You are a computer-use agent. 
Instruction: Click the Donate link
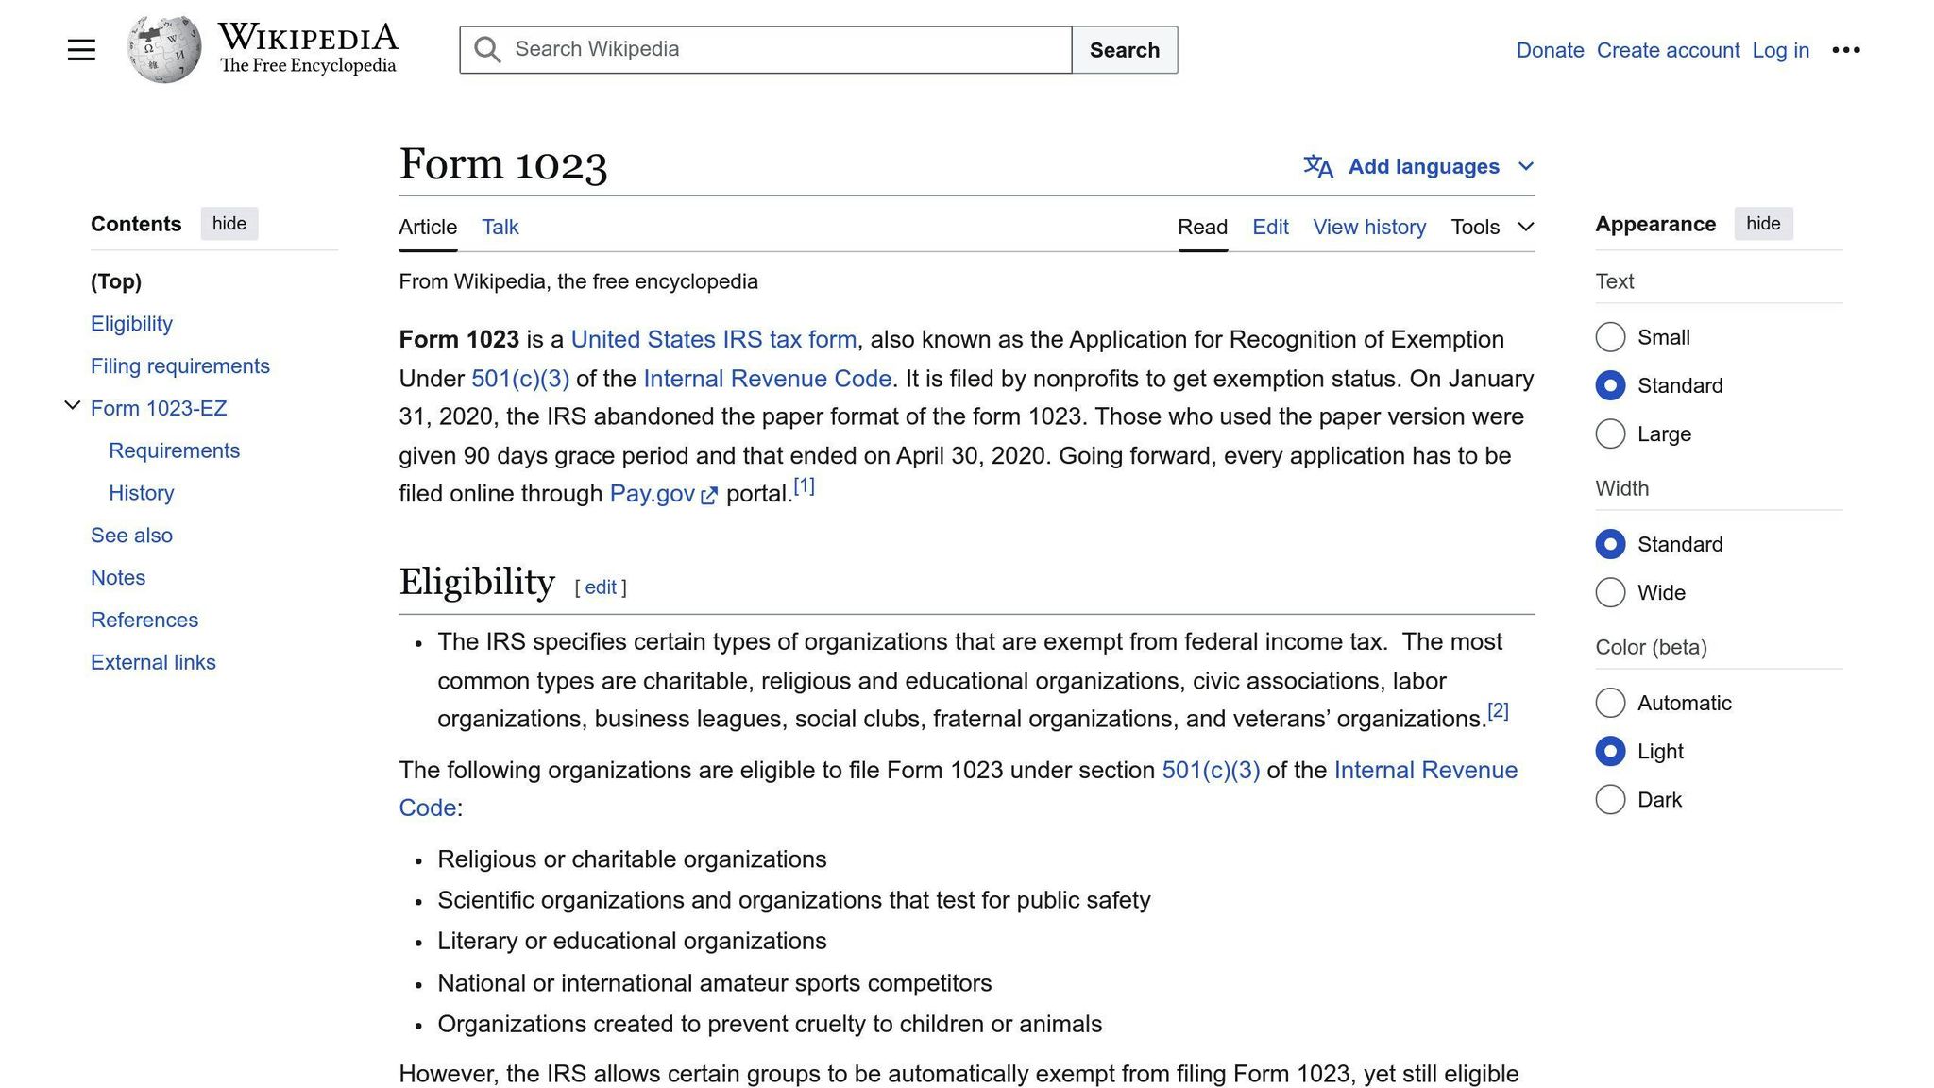1549,50
